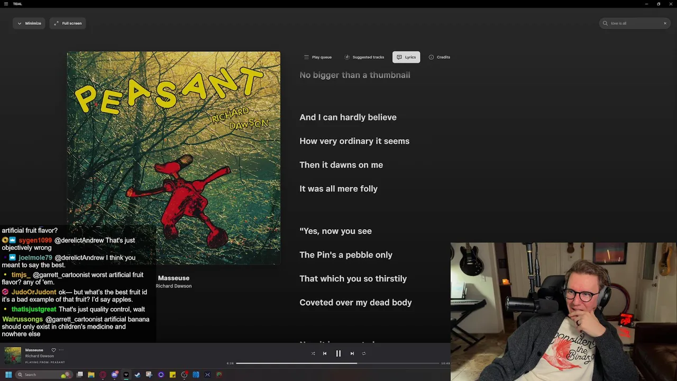Open the Credits tab
Screen dimensions: 677x381
(x=440, y=57)
